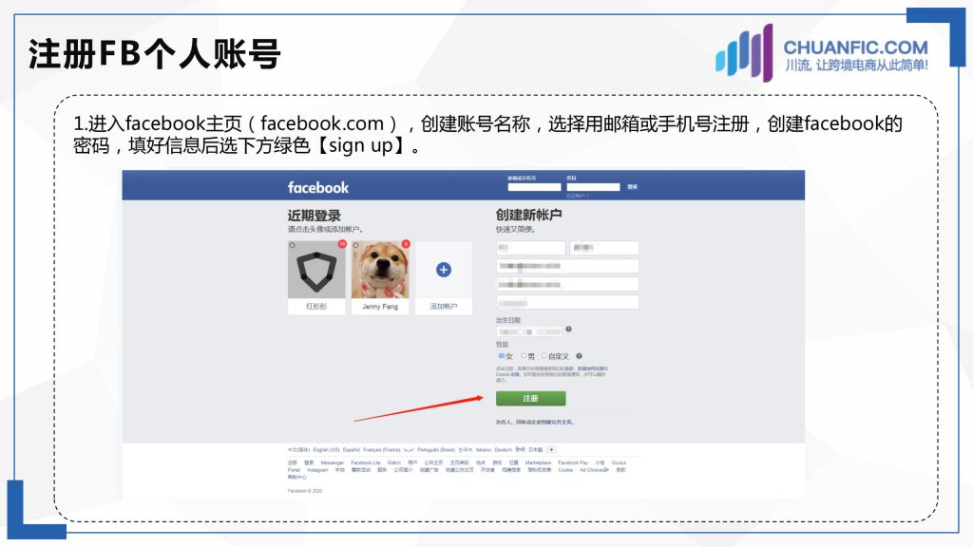Select the 男 gender radio button
This screenshot has height=547, width=973.
point(524,356)
